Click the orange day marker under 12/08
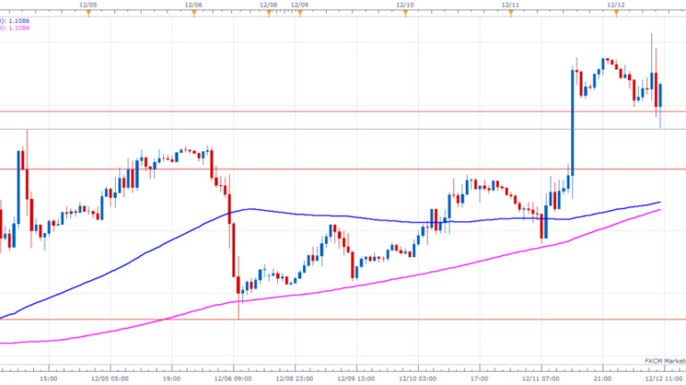 click(269, 13)
